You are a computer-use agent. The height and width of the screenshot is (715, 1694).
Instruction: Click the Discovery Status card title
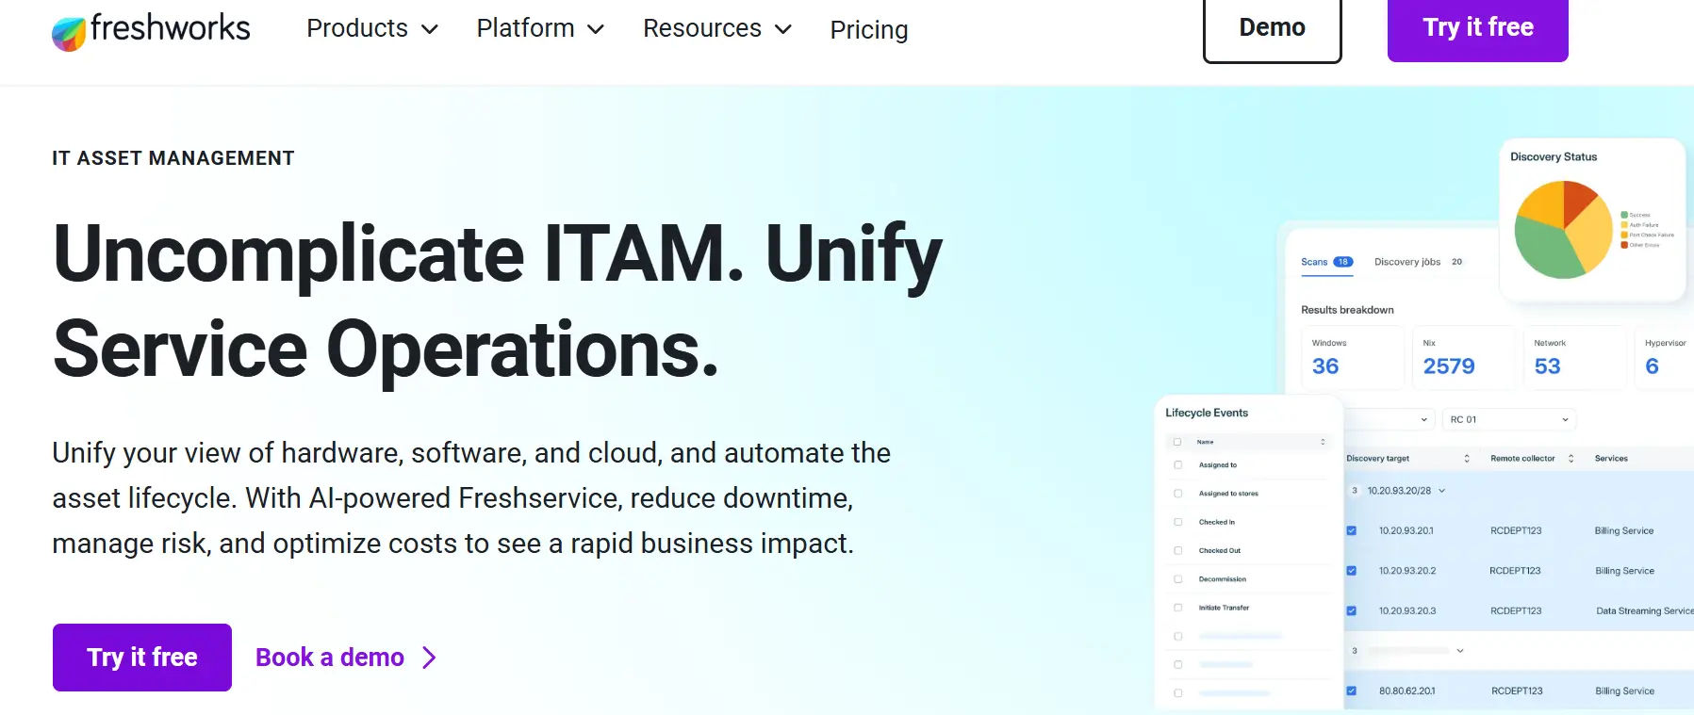(x=1554, y=157)
